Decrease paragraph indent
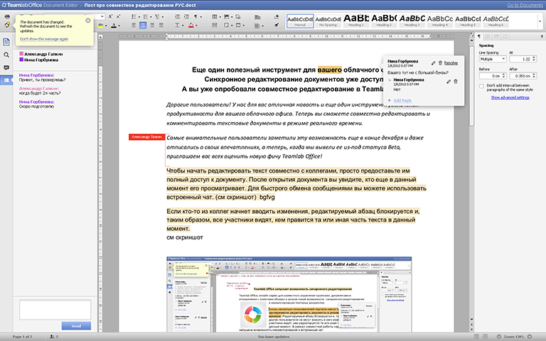The height and width of the screenshot is (341, 546). click(x=177, y=17)
